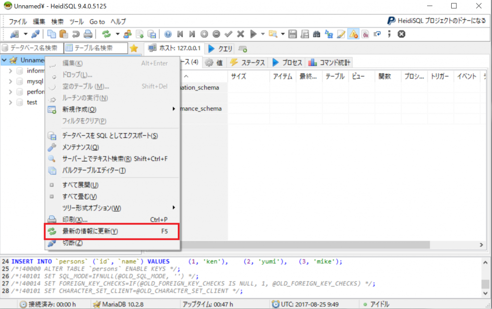Viewport: 492px width, 309px height.
Task: Click the Save floppy disk toolbar icon
Action: [x=293, y=34]
